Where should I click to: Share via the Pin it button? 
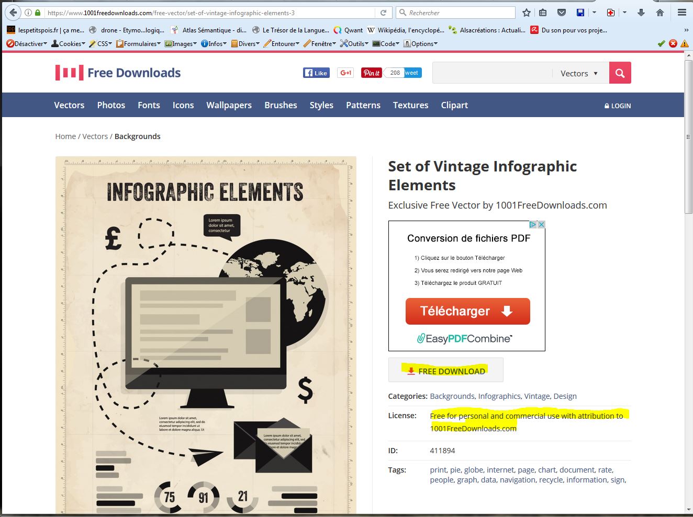tap(371, 73)
